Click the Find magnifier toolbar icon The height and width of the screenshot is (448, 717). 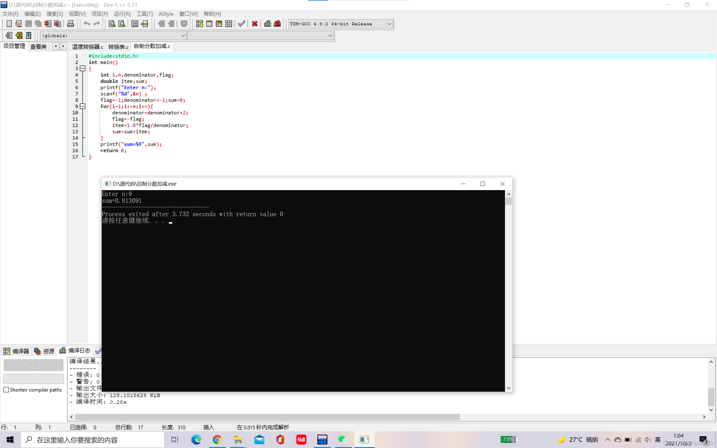112,24
